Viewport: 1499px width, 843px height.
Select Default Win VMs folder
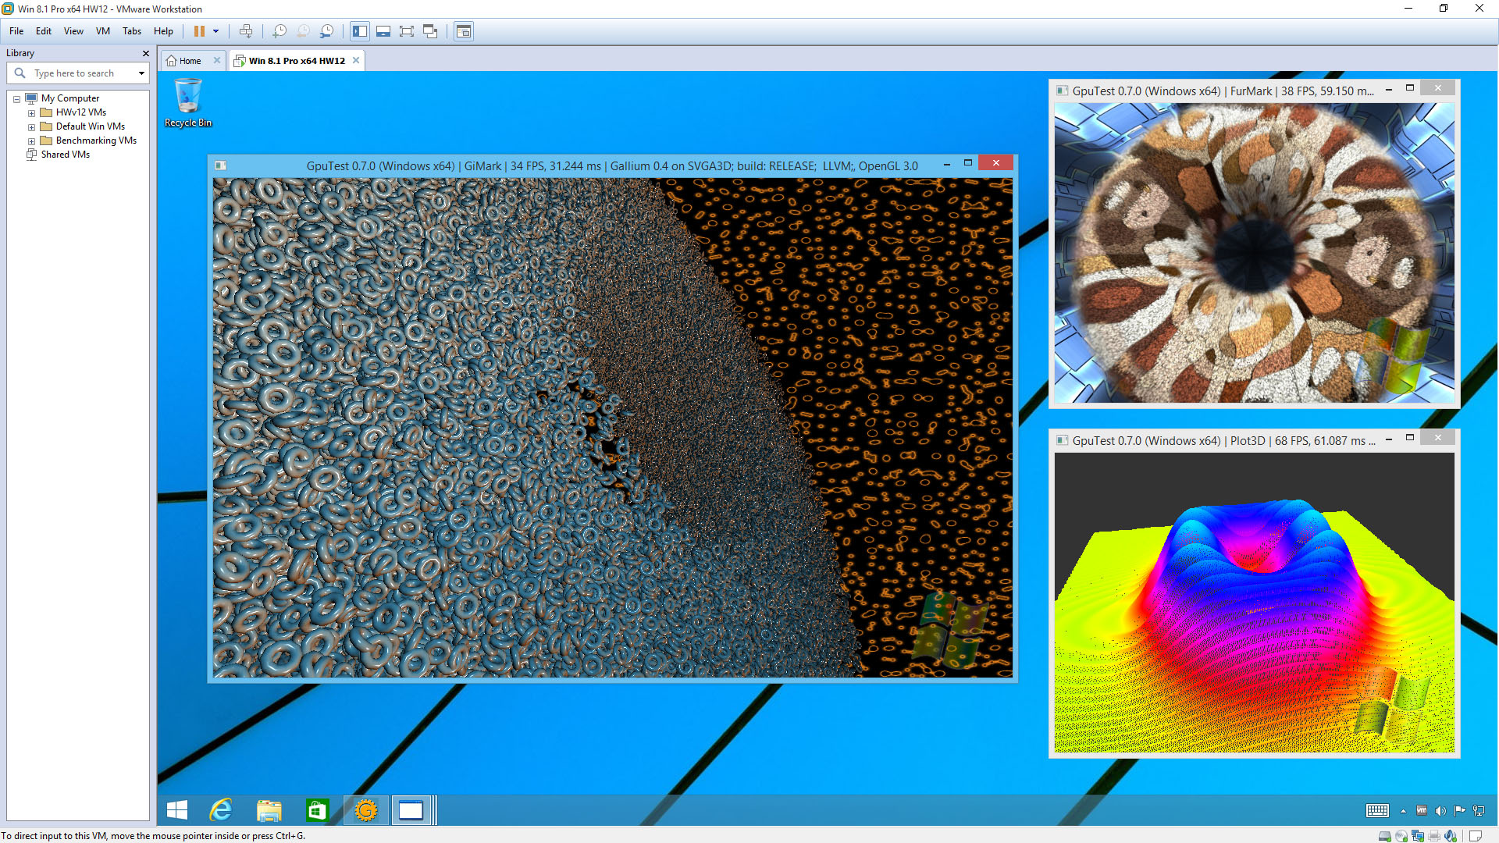coord(90,126)
